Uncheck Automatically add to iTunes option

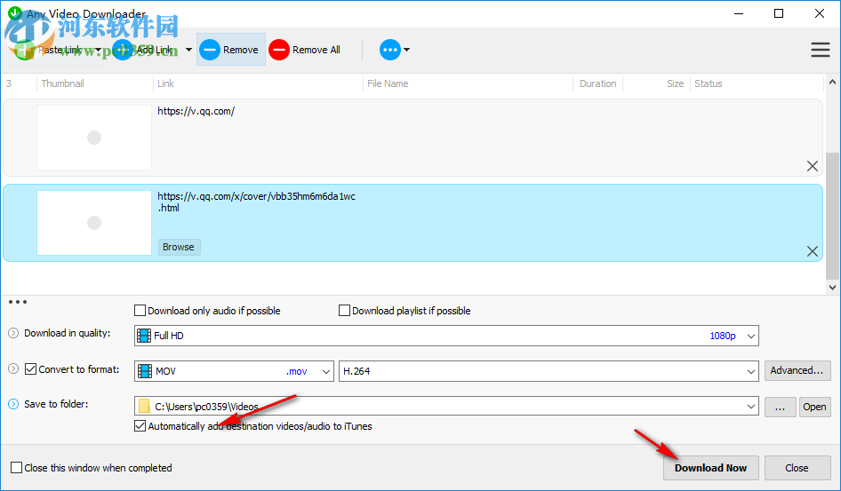(x=140, y=425)
